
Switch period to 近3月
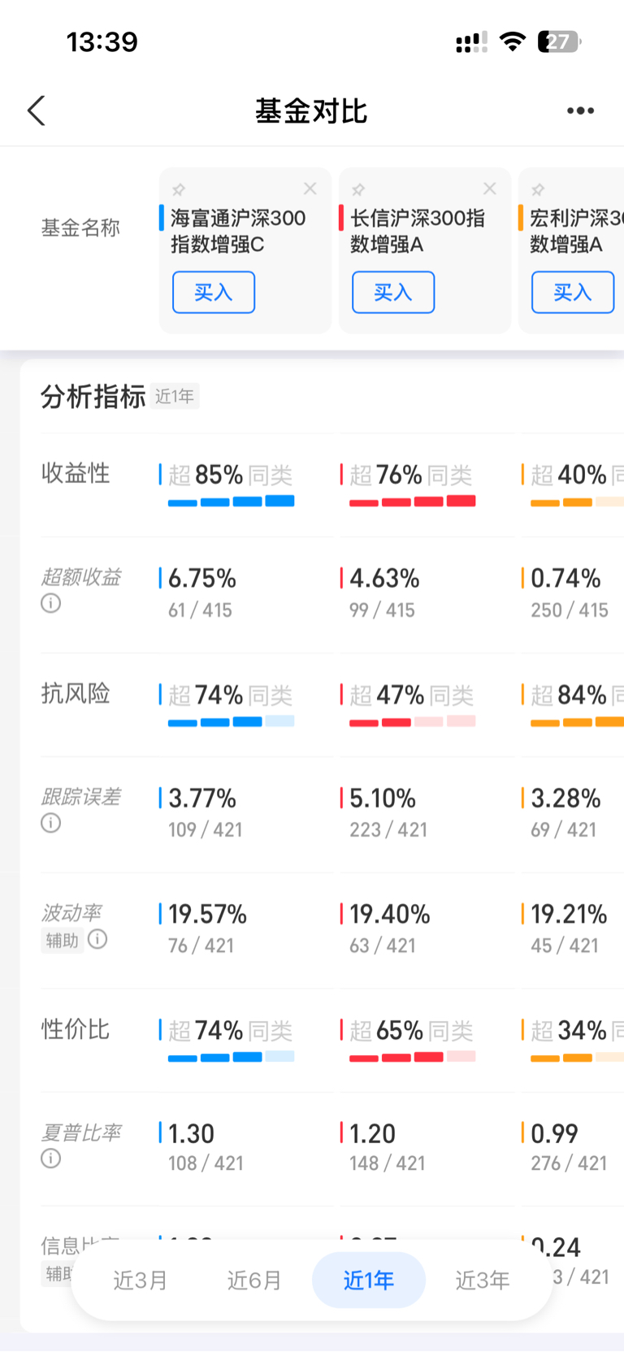(141, 1280)
